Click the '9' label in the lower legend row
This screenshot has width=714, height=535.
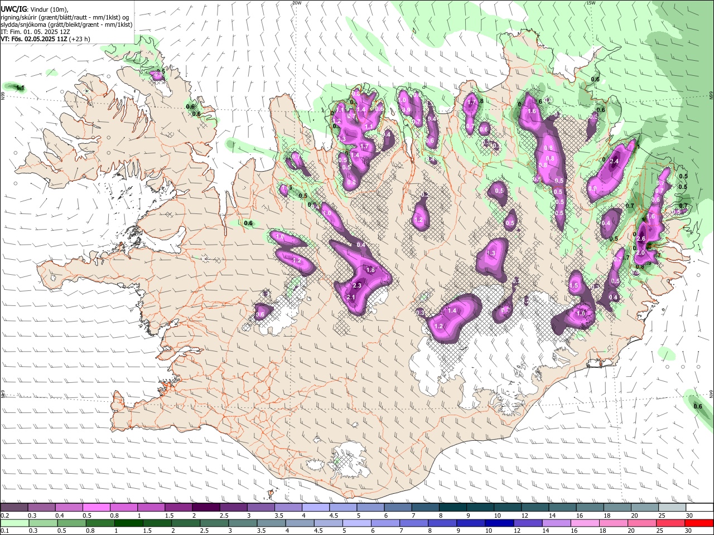click(459, 531)
